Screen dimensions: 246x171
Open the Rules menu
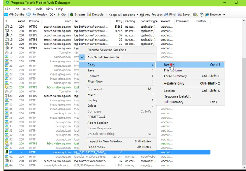point(27,9)
